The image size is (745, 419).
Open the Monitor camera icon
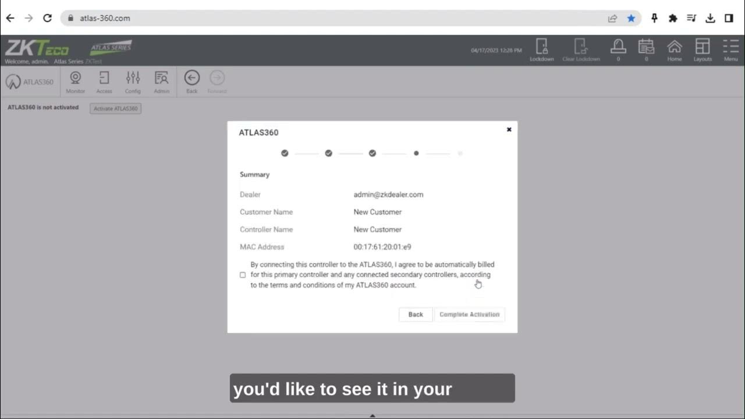pyautogui.click(x=75, y=80)
